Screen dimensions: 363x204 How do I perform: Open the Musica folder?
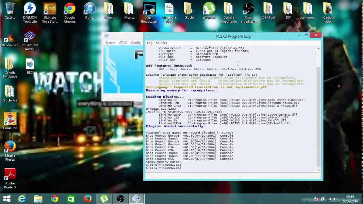click(x=129, y=11)
